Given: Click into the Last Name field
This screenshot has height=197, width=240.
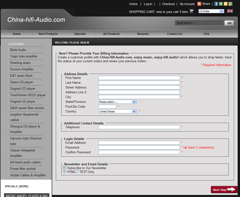Looking at the screenshot, I should point(139,83).
